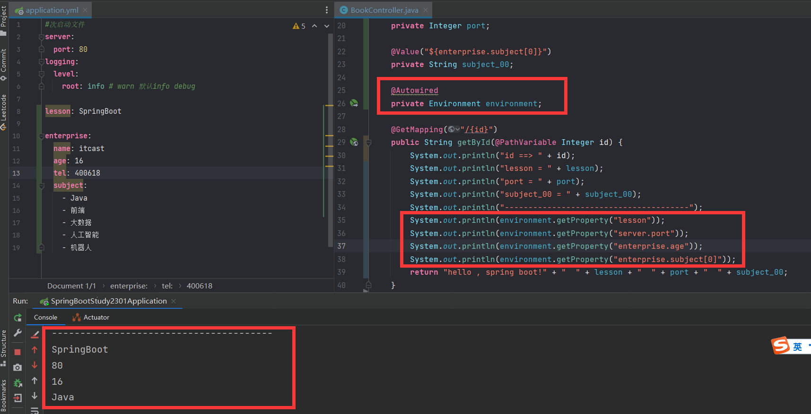This screenshot has width=811, height=414.
Task: Collapse the enterprise block in application.yml
Action: pyautogui.click(x=42, y=136)
